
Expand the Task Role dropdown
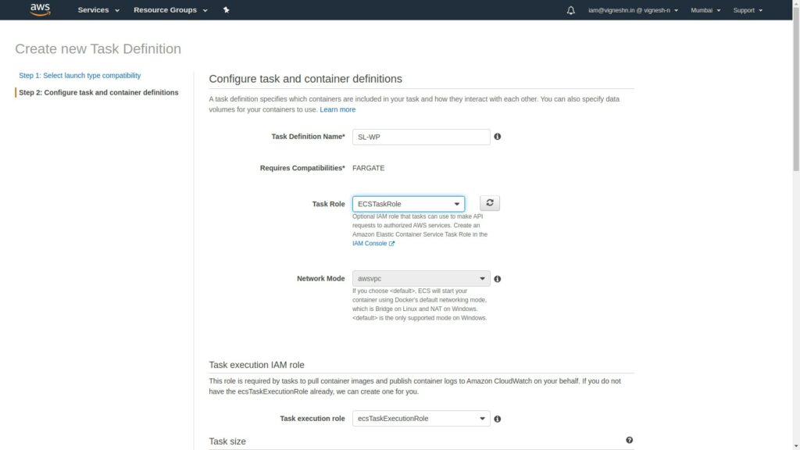(408, 204)
